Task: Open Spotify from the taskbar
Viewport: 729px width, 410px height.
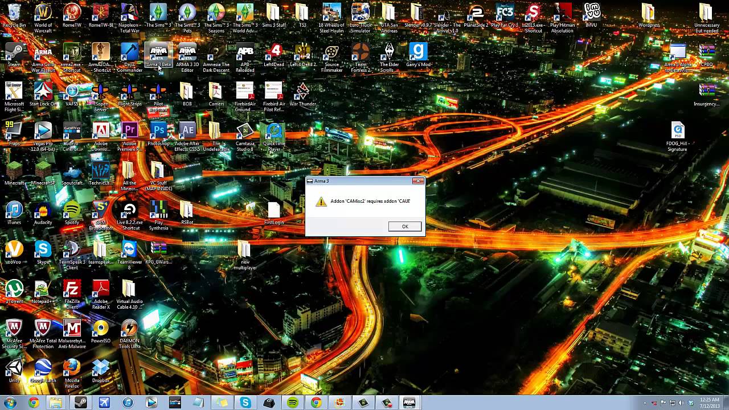Action: tap(292, 403)
